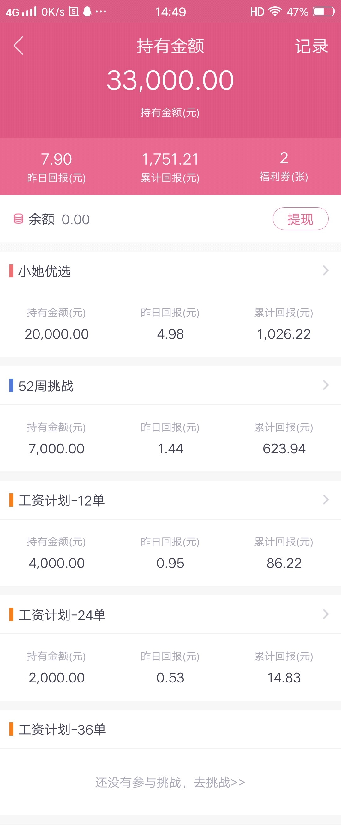This screenshot has height=835, width=341.
Task: Open 记录 records page
Action: point(312,46)
